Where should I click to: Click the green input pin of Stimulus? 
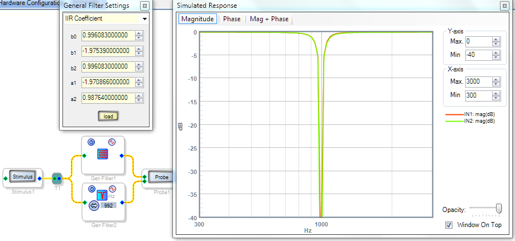coord(6,179)
